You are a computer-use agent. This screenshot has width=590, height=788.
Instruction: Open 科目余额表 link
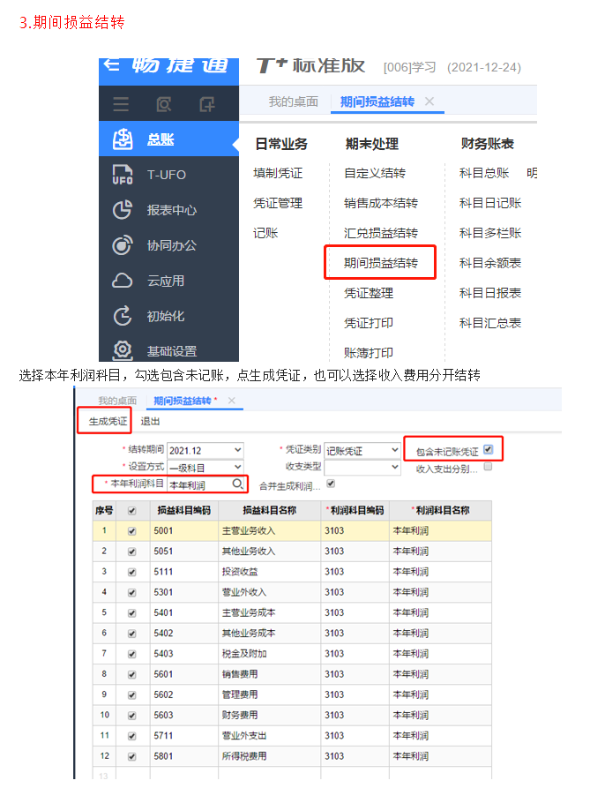pyautogui.click(x=490, y=263)
